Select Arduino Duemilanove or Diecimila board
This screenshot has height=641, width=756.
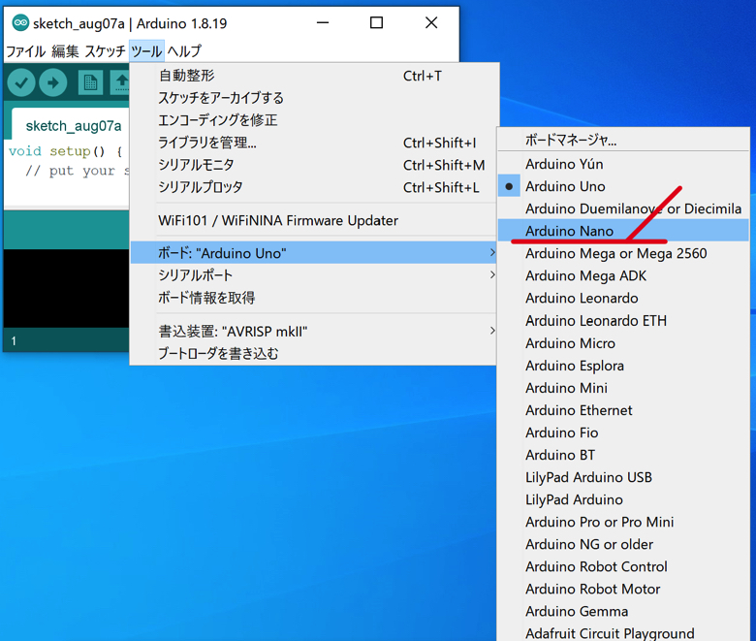(623, 208)
